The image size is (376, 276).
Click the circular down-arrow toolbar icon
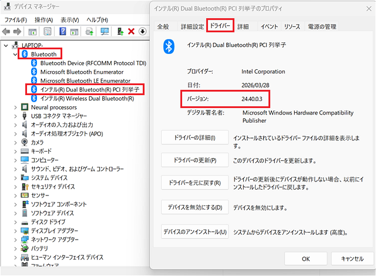pyautogui.click(x=142, y=31)
